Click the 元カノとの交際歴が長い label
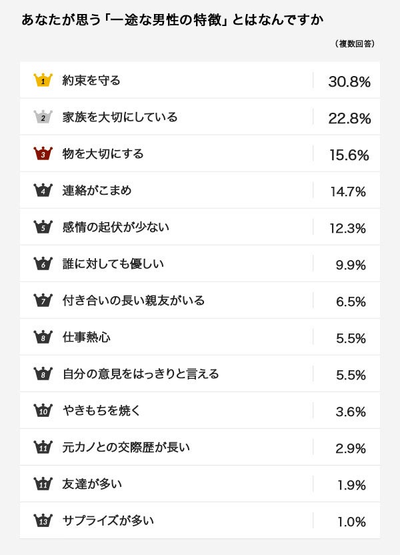 126,448
